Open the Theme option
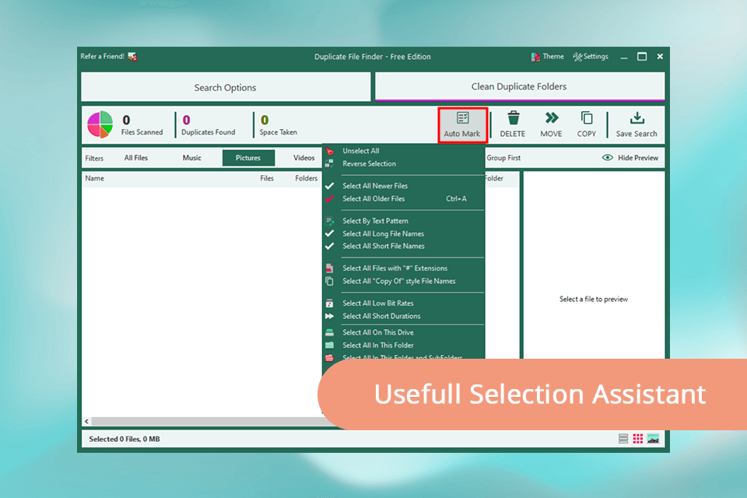Image resolution: width=747 pixels, height=498 pixels. (x=547, y=57)
